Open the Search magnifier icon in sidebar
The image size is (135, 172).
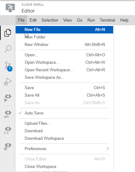pyautogui.click(x=8, y=49)
